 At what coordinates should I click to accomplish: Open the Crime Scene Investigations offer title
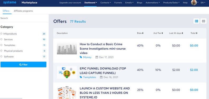(103, 49)
